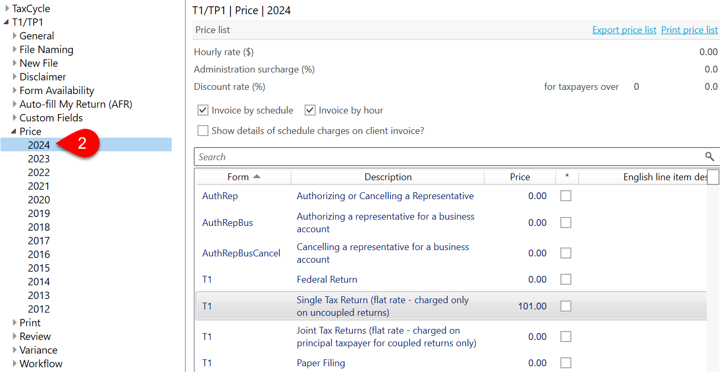Image resolution: width=720 pixels, height=372 pixels.
Task: Toggle Invoice by hour checkbox
Action: coord(310,110)
